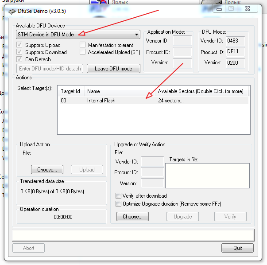This screenshot has width=267, height=265.
Task: Click the Abort button
Action: 29,248
